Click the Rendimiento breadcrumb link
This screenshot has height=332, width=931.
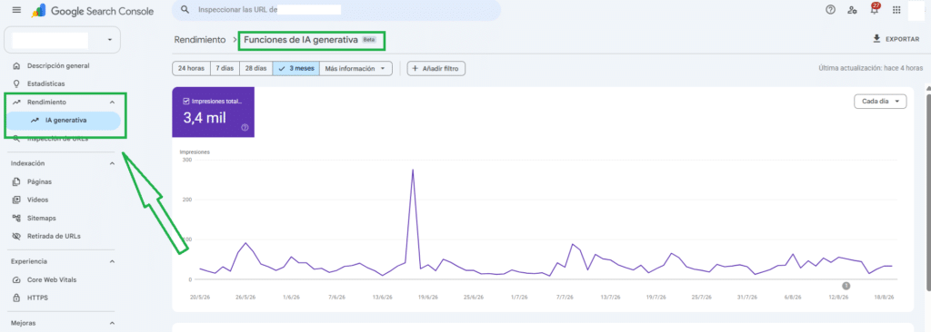[200, 40]
